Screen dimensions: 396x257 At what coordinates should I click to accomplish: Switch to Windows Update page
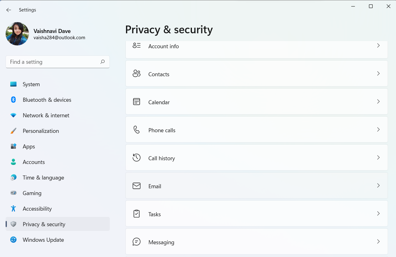point(43,240)
